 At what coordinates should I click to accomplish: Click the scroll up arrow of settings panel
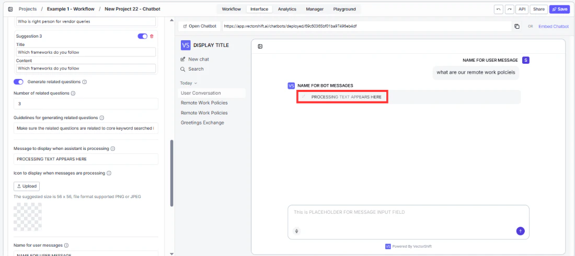pyautogui.click(x=171, y=20)
